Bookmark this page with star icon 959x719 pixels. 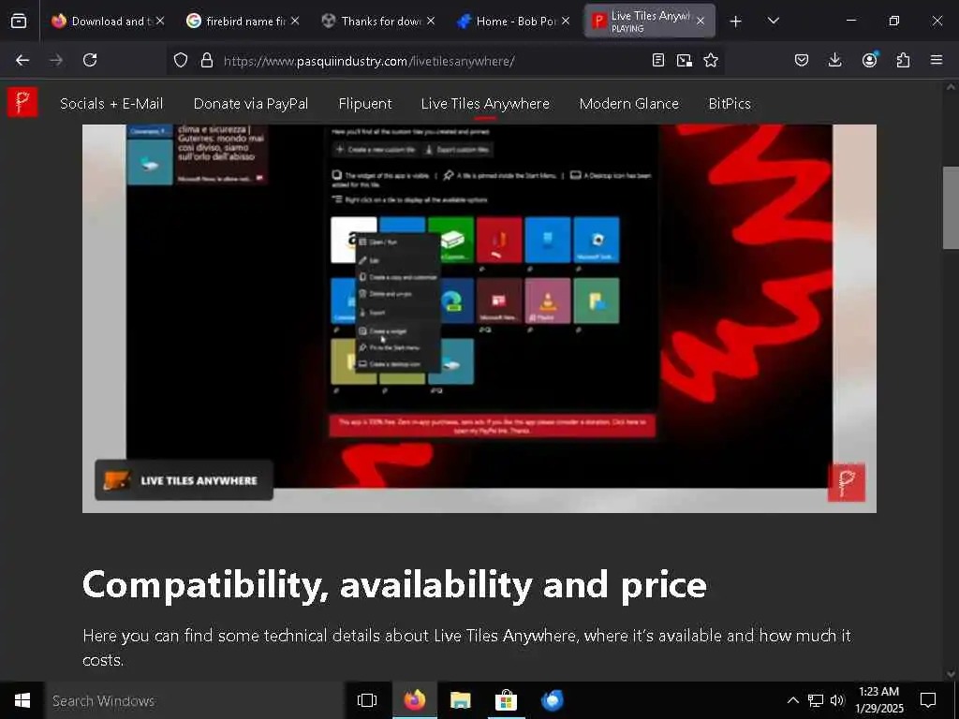[711, 60]
